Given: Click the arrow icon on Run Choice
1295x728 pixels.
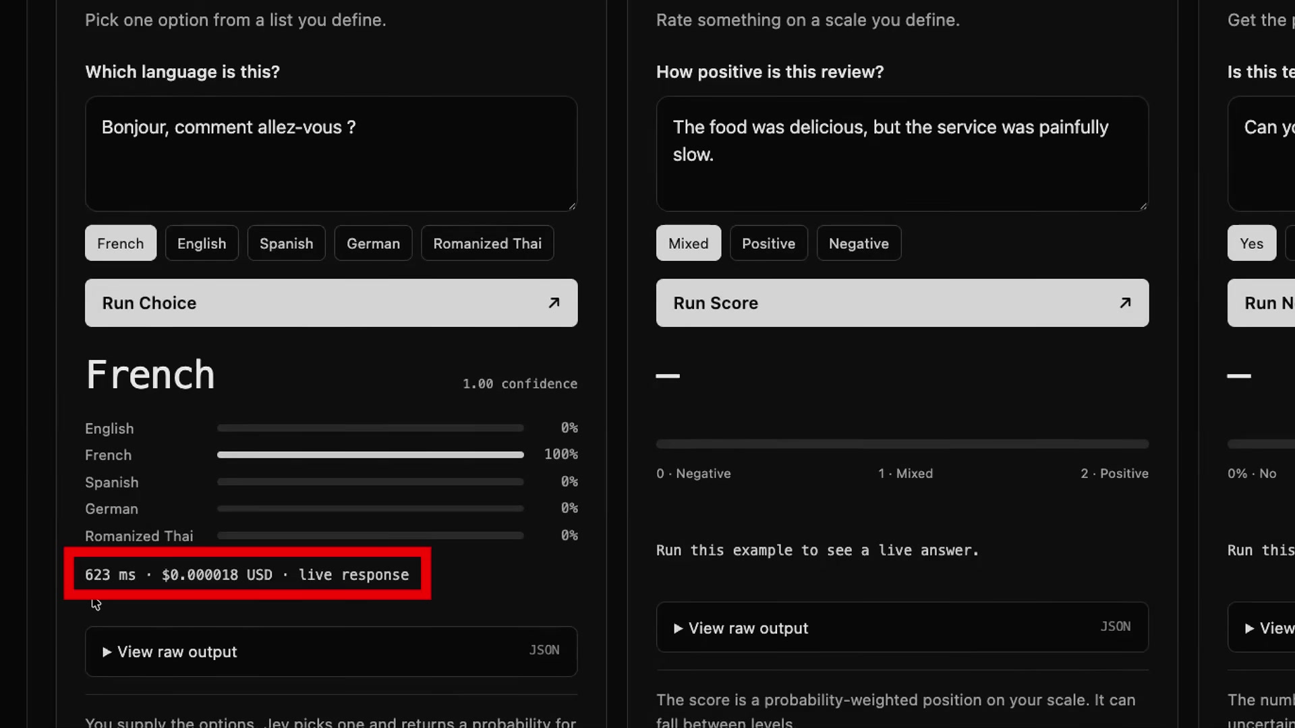Looking at the screenshot, I should 554,303.
